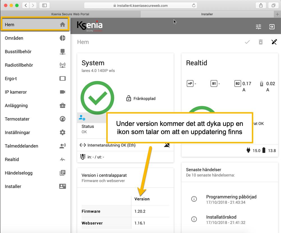The image size is (281, 233).
Task: Click info icon for Programmering påbörjad event
Action: (x=194, y=199)
